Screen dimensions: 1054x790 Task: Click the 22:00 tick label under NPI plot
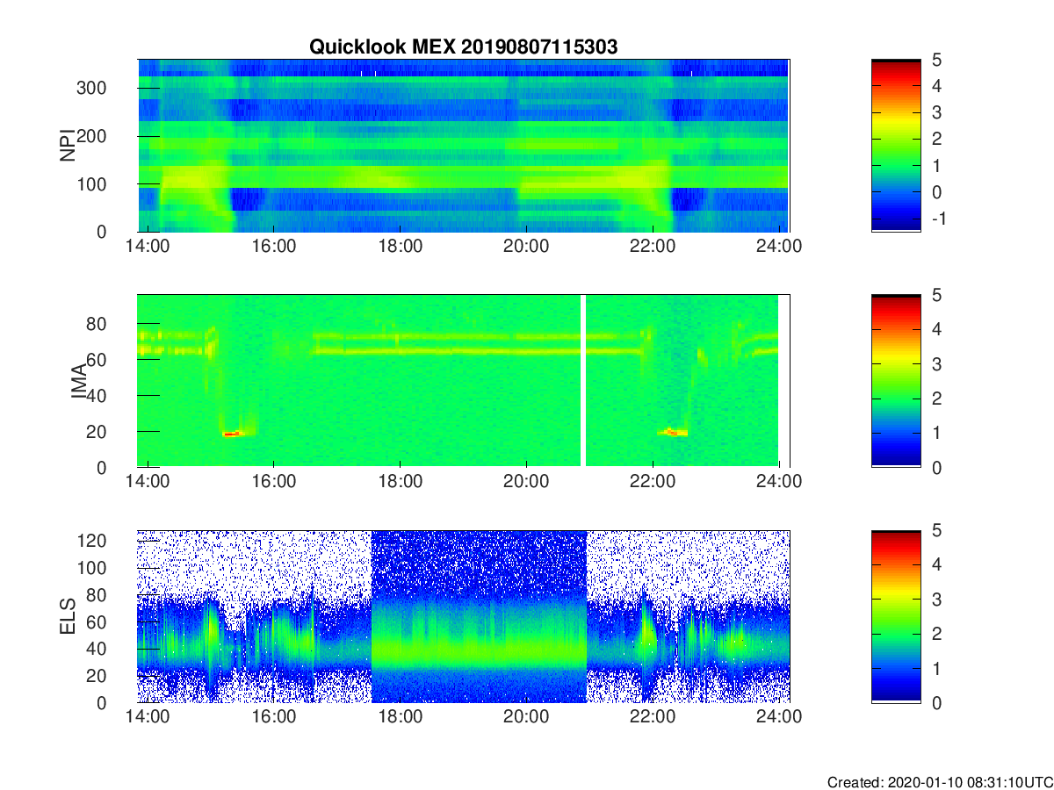pos(653,247)
